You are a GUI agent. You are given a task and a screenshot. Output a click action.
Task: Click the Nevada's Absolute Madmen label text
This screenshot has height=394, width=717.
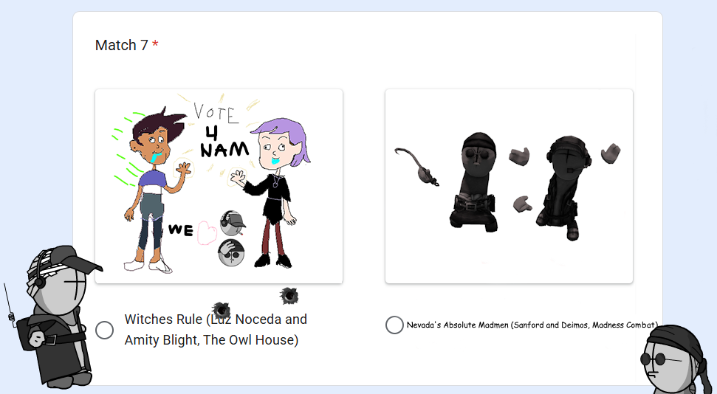[x=532, y=325]
